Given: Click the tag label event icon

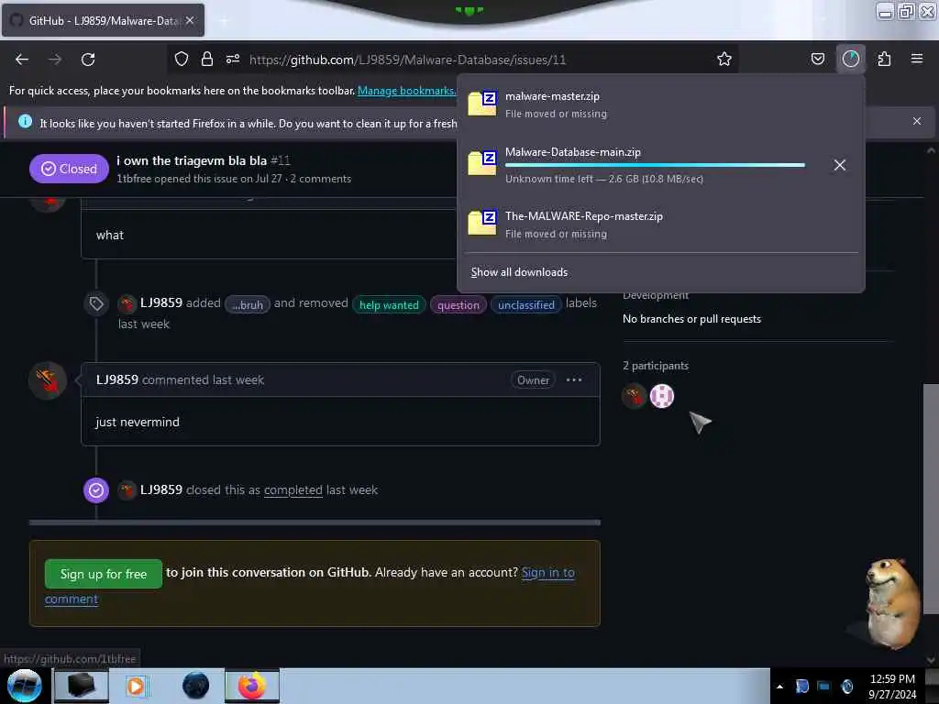Looking at the screenshot, I should click(x=95, y=304).
